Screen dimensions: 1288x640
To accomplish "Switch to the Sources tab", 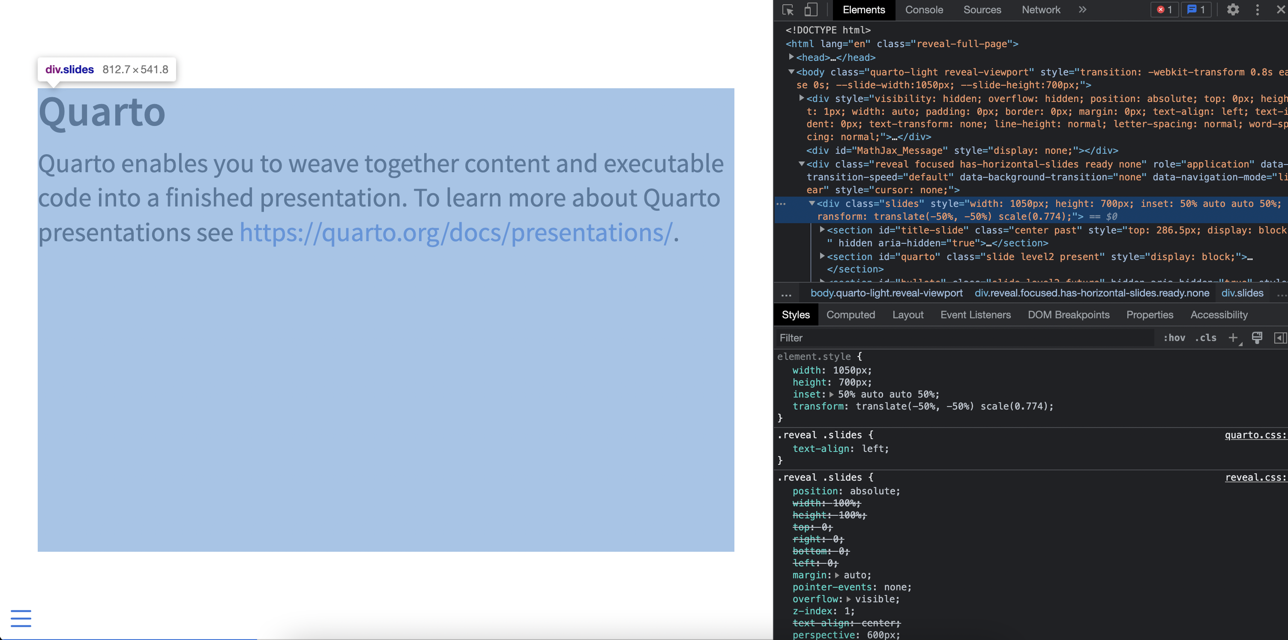I will click(x=982, y=10).
